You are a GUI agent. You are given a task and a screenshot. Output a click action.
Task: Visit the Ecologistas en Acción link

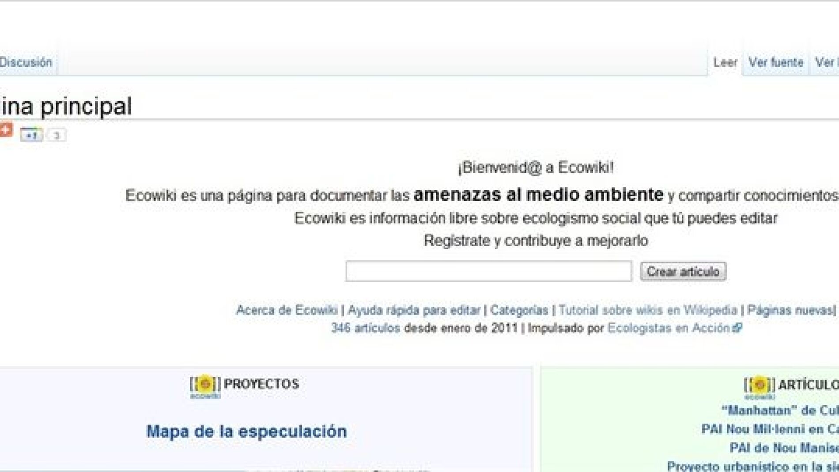pyautogui.click(x=669, y=328)
